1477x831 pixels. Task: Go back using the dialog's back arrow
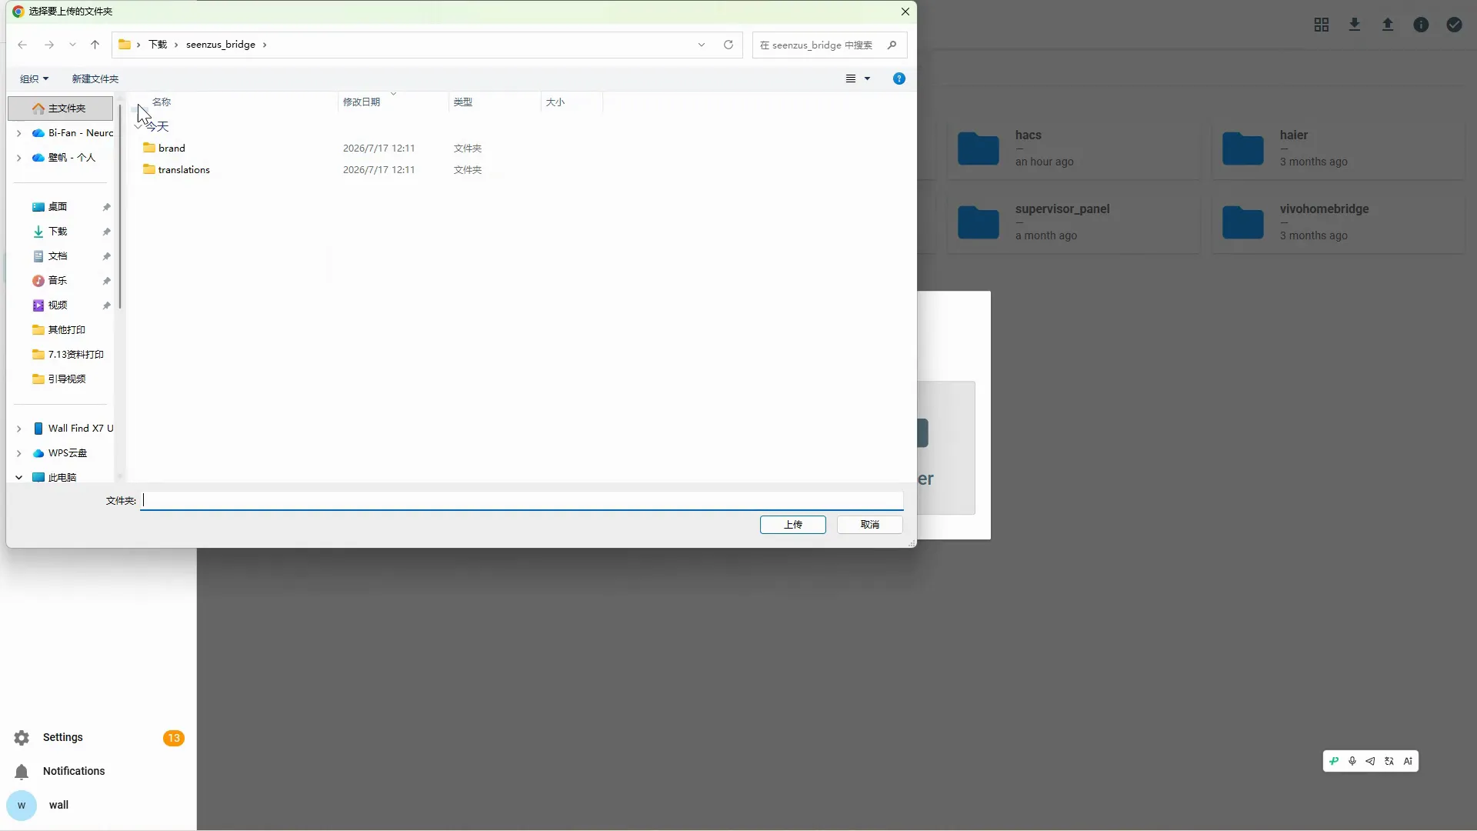pos(22,45)
